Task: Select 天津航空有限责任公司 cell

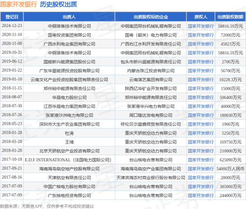Action: point(69,178)
